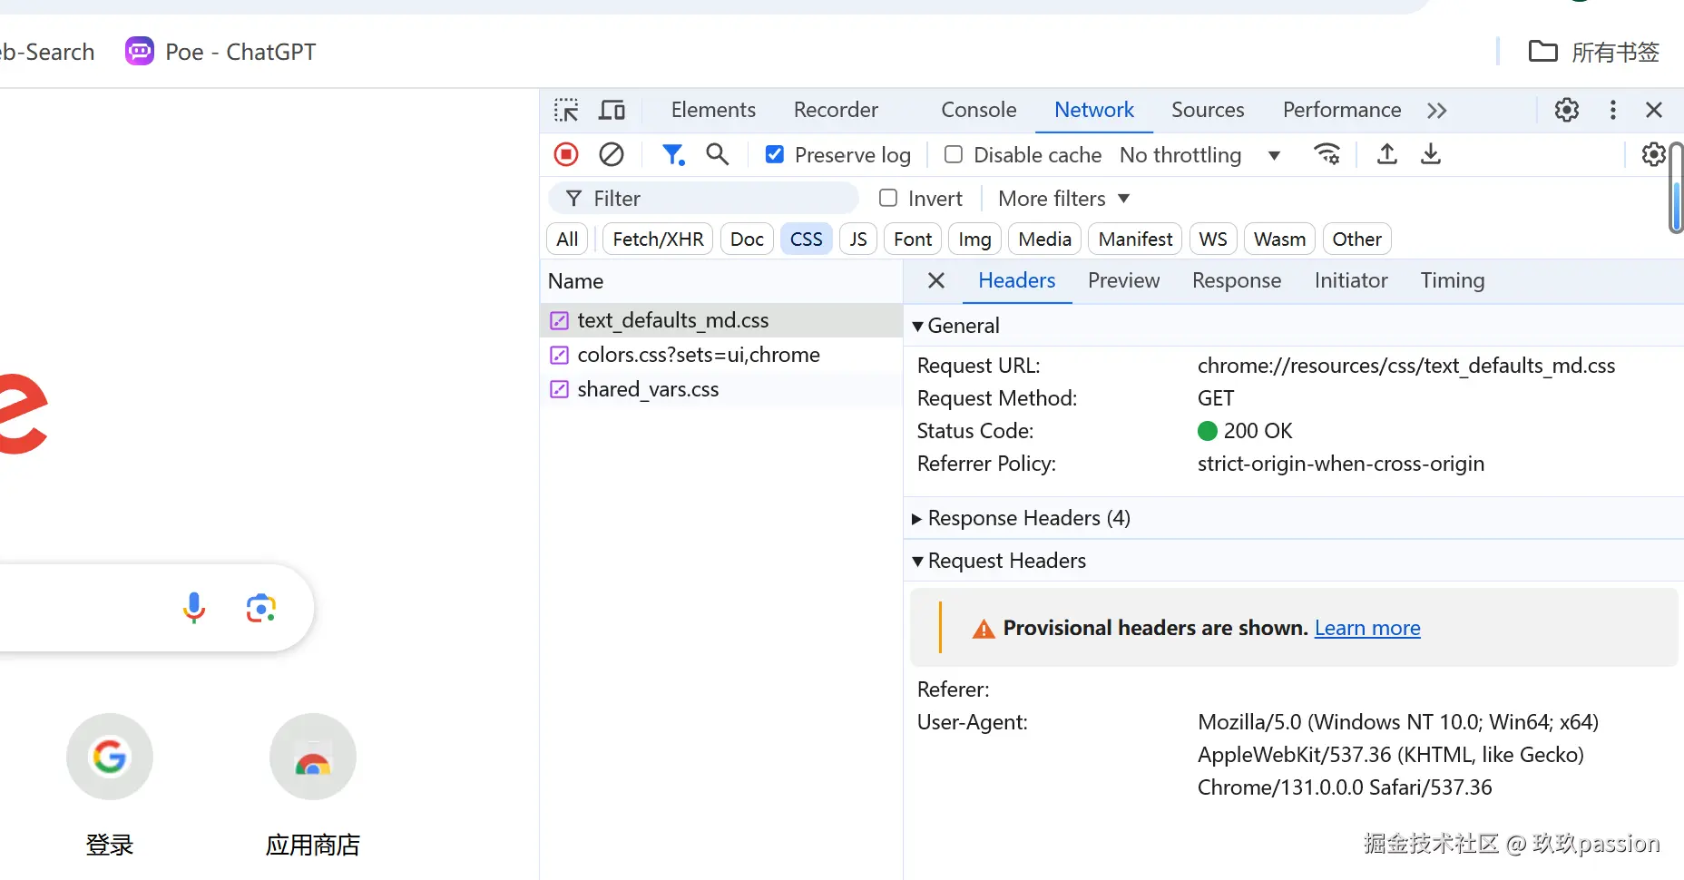
Task: Import HAR file with upload arrow
Action: coord(1386,154)
